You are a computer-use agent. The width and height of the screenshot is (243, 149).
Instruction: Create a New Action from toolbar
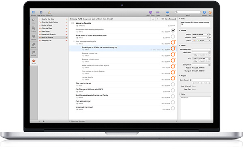[41, 13]
